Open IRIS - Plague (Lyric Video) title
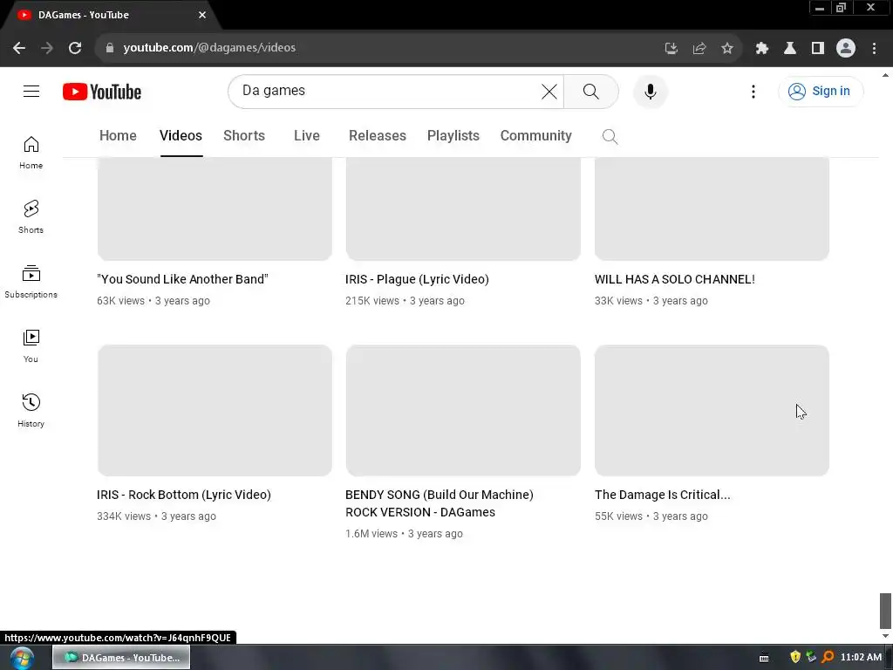Screen dimensions: 893x670 pyautogui.click(x=417, y=279)
